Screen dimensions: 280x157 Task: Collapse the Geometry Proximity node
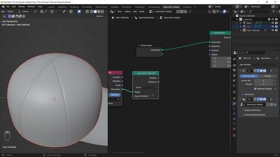[x=135, y=73]
